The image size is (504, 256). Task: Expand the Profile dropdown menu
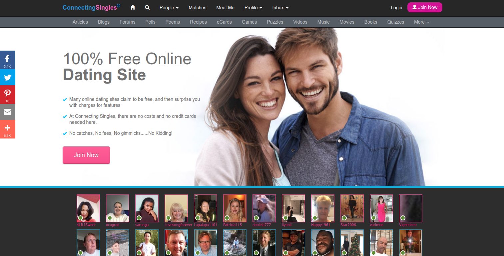click(x=253, y=8)
